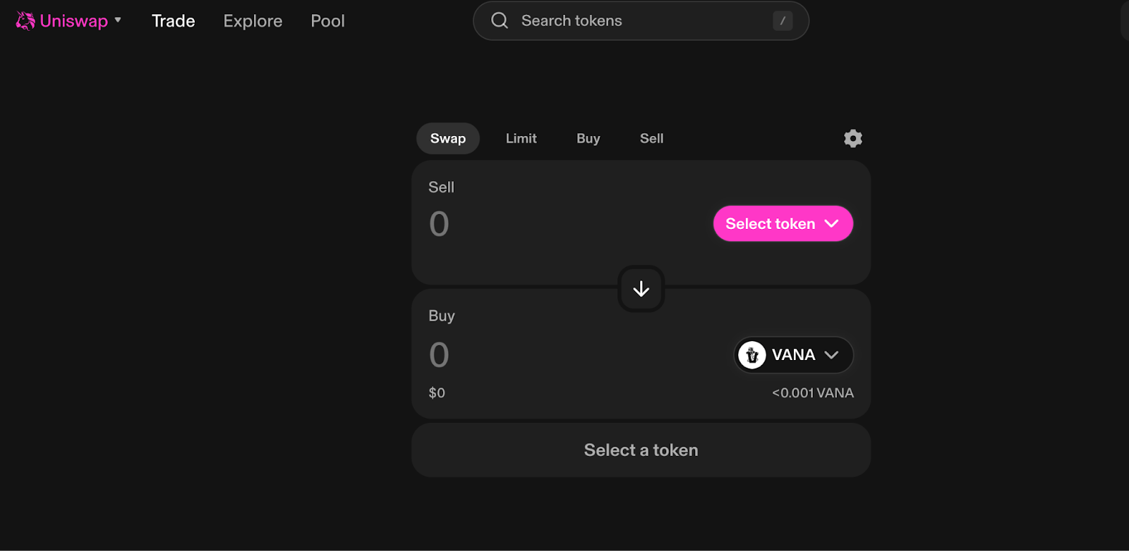Open the Sell tab
This screenshot has width=1129, height=551.
click(651, 139)
